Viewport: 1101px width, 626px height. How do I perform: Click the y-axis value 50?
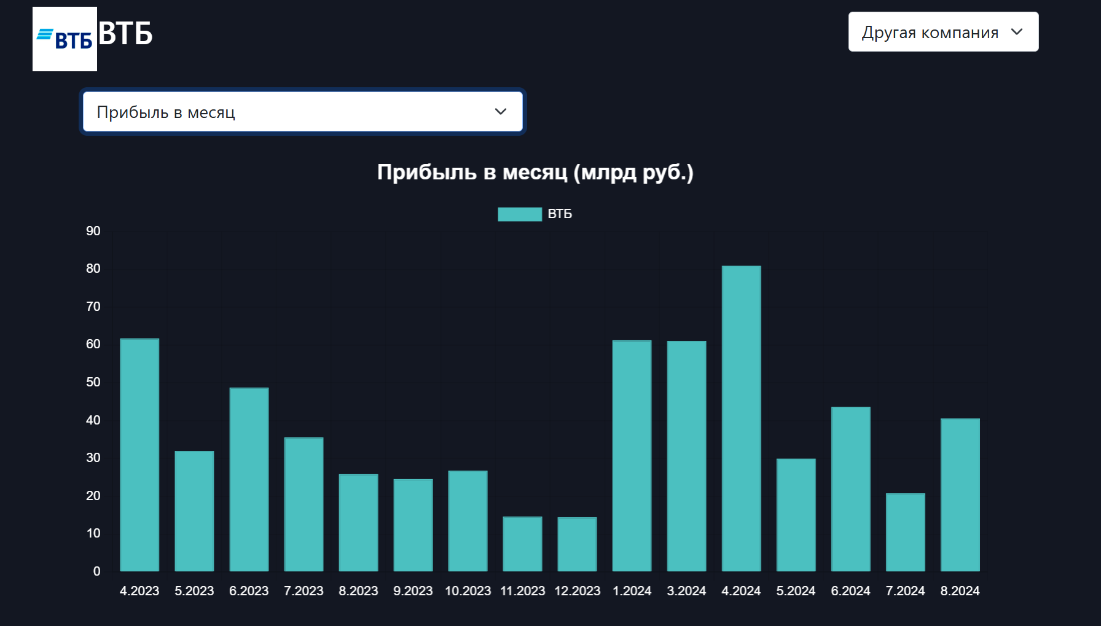(x=93, y=382)
